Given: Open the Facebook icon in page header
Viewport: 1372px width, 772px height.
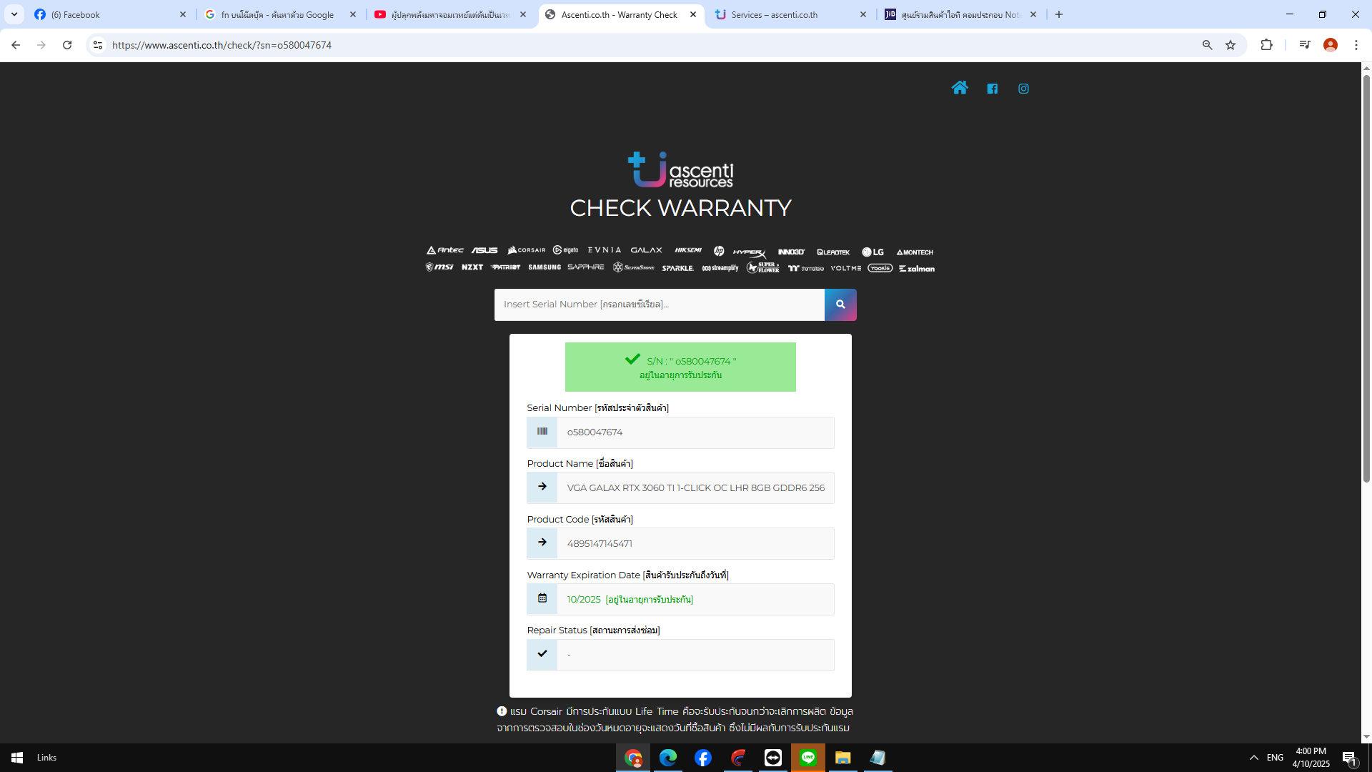Looking at the screenshot, I should pos(992,89).
